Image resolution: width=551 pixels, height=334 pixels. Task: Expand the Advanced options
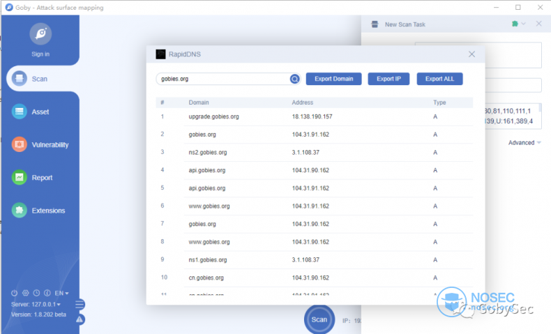coord(524,142)
